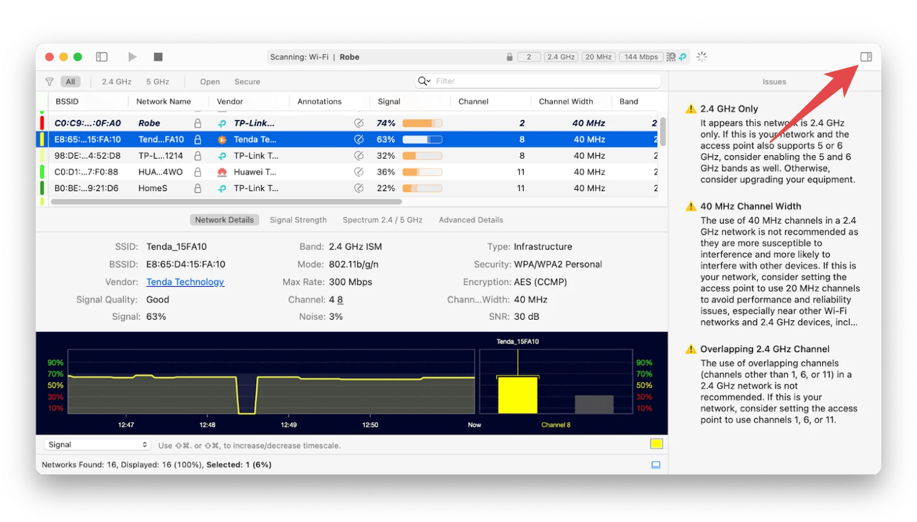Switch to the Signal Strength tab
Screen dimensions: 917x522
pyautogui.click(x=298, y=220)
